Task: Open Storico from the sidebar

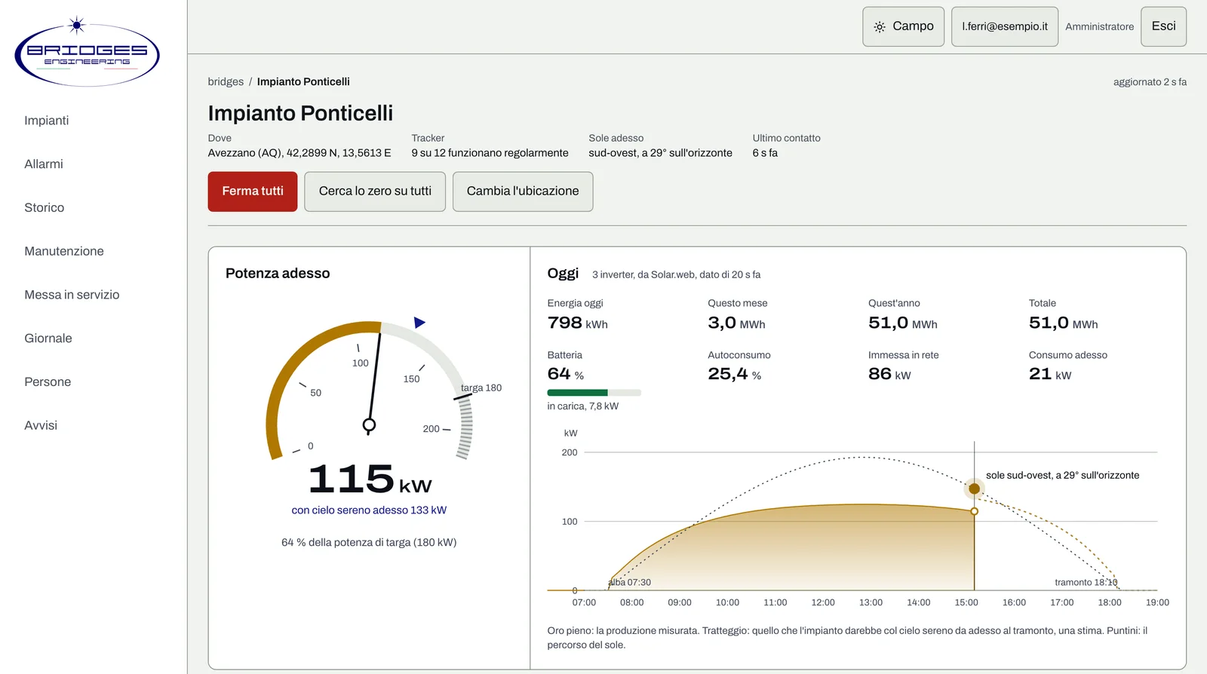Action: click(45, 208)
